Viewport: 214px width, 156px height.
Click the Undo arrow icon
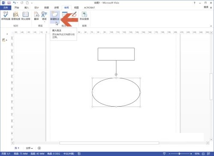point(15,3)
